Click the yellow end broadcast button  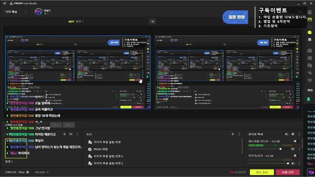click(261, 172)
